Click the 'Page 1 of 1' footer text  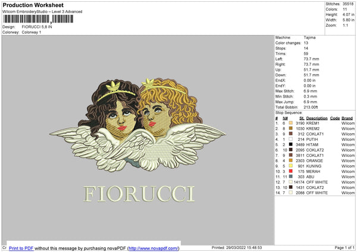(x=345, y=247)
